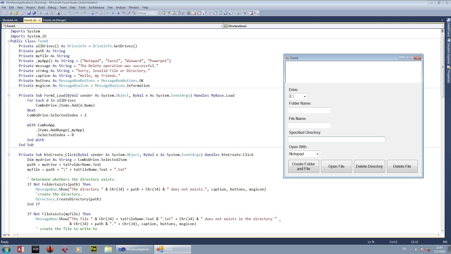Viewport: 451px width, 254px height.
Task: Open the Analyze menu
Action: [x=121, y=7]
